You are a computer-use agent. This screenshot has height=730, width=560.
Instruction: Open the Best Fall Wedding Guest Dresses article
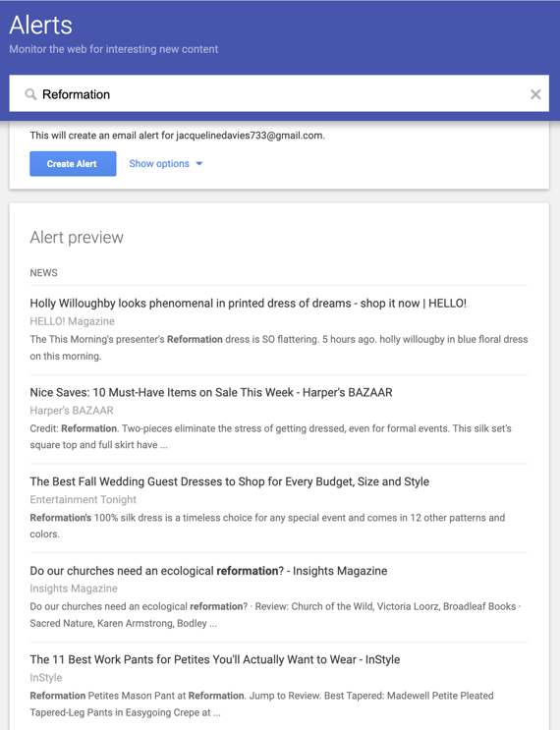(x=230, y=481)
